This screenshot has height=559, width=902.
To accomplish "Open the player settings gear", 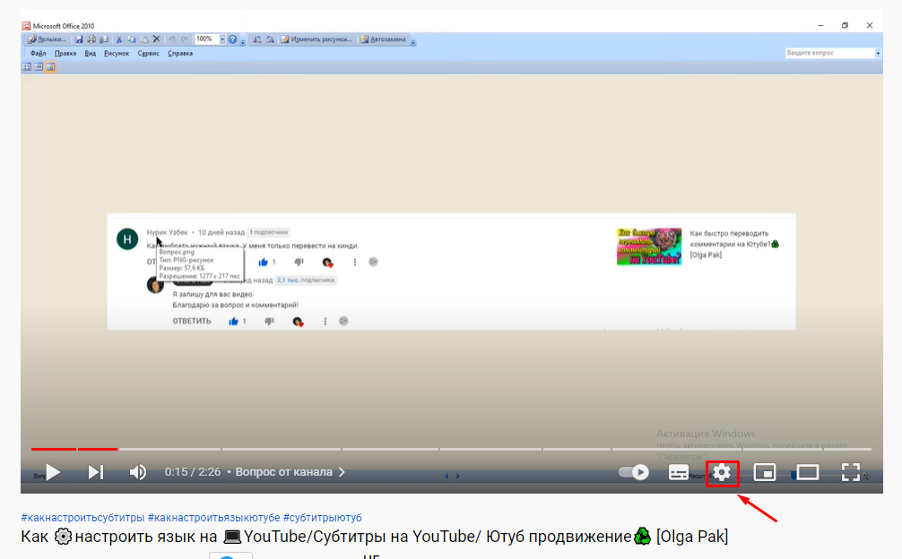I will pyautogui.click(x=722, y=472).
